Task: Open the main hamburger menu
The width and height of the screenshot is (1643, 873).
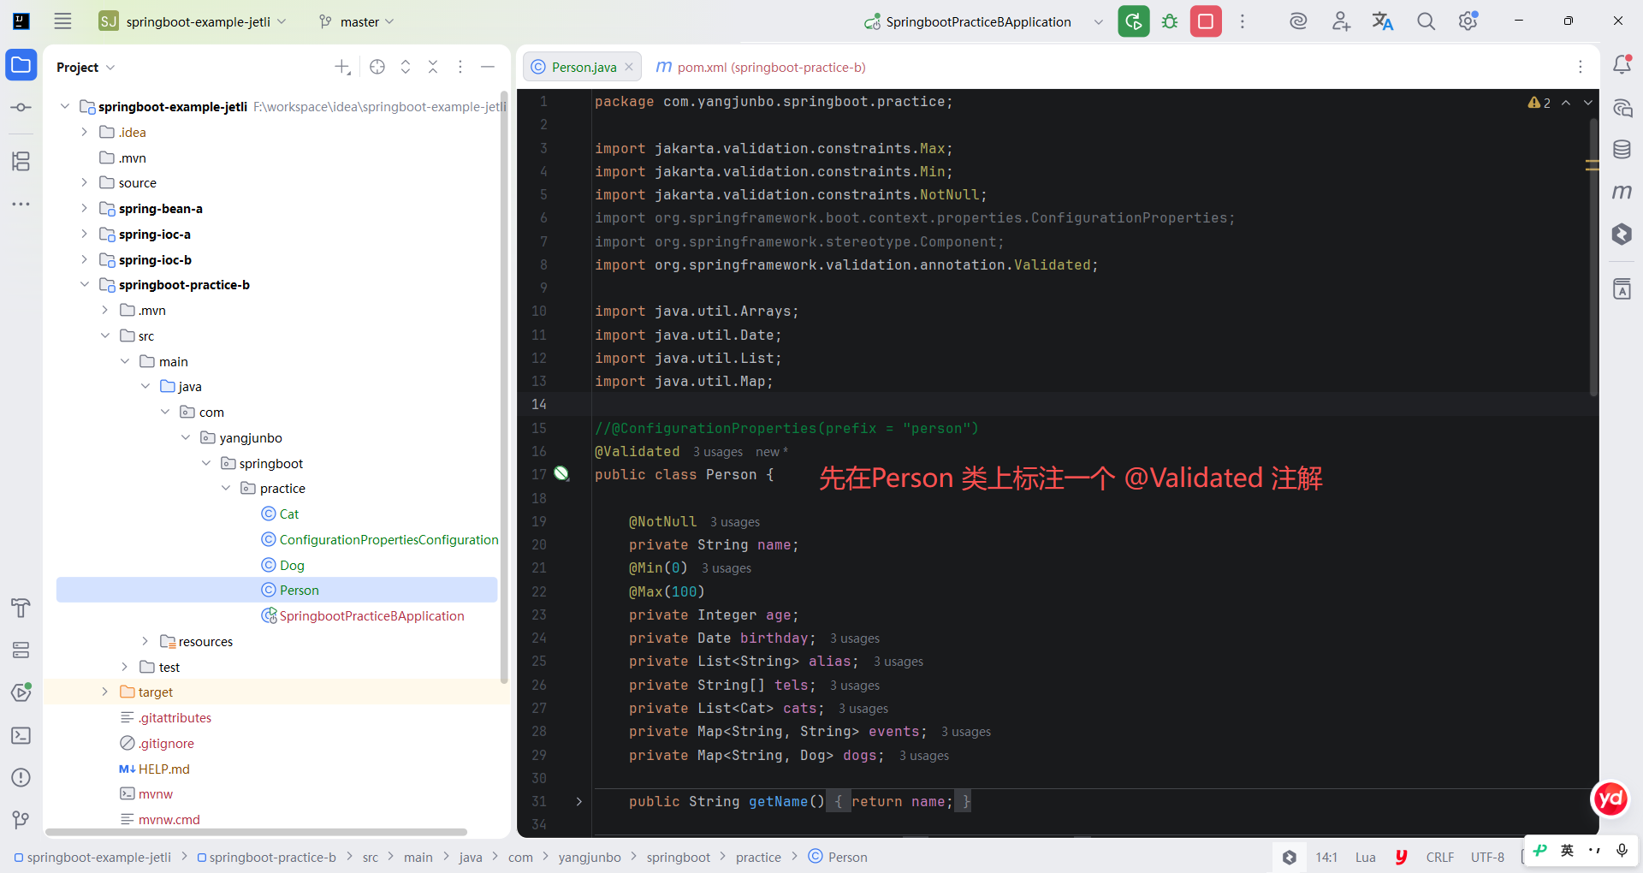Action: point(62,21)
